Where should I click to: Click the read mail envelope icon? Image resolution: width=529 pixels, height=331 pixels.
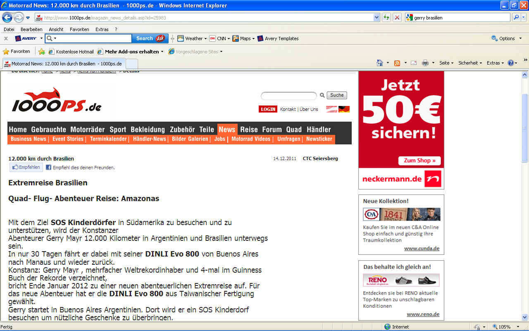(414, 63)
